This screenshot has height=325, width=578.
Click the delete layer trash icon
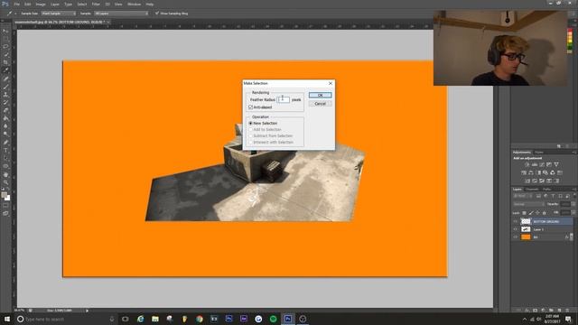coord(567,311)
